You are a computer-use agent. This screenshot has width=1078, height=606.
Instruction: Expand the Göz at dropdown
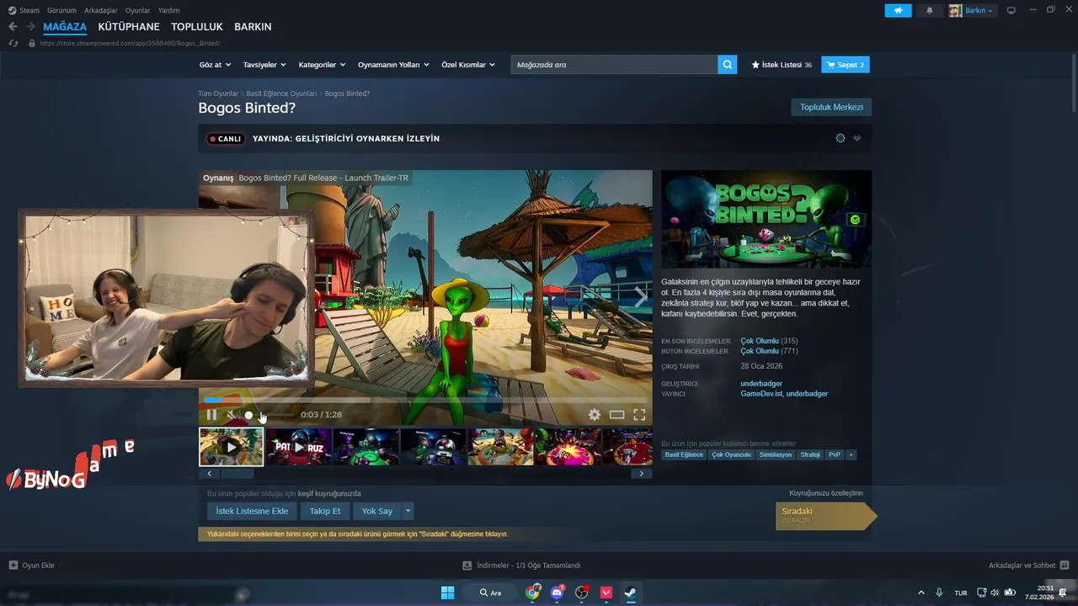point(215,65)
